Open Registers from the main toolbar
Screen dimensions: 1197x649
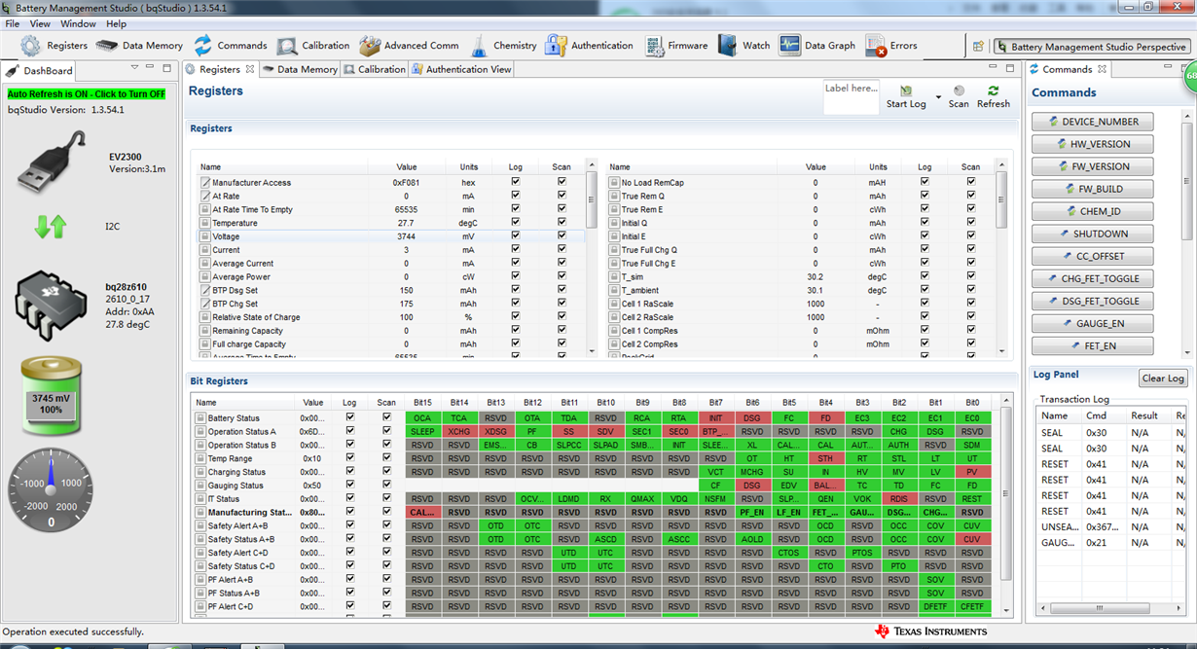pos(54,46)
